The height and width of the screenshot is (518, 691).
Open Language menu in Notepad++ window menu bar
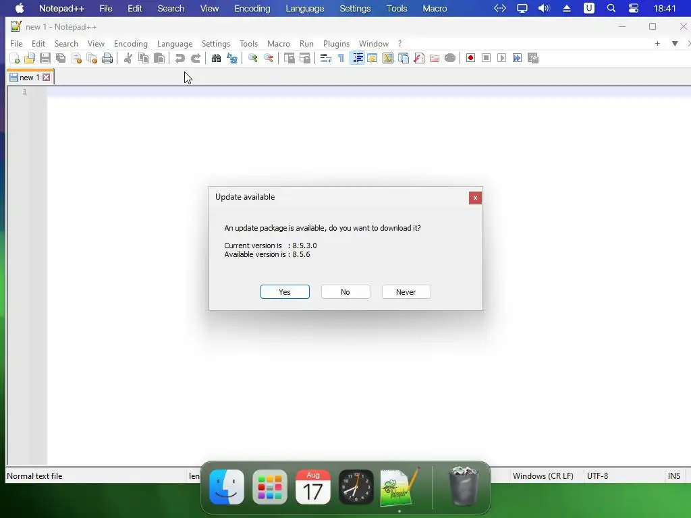pos(175,44)
